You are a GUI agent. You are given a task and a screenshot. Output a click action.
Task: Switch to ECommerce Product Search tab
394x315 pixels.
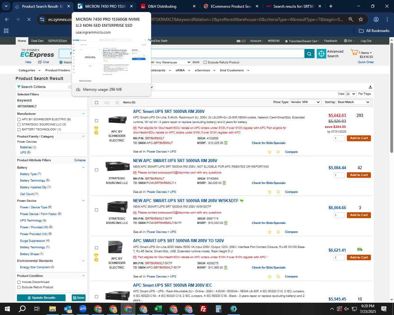click(231, 6)
